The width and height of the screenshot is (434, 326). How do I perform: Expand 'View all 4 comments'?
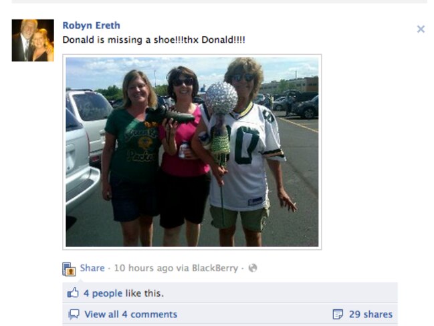pos(130,315)
